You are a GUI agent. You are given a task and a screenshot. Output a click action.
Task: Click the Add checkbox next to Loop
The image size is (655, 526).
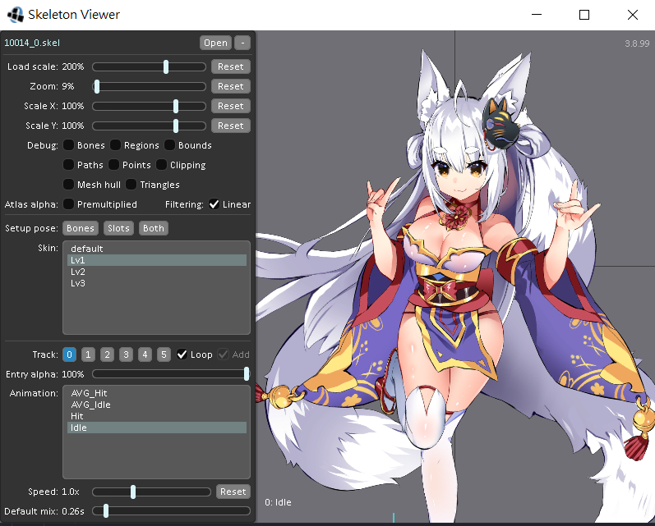[223, 354]
